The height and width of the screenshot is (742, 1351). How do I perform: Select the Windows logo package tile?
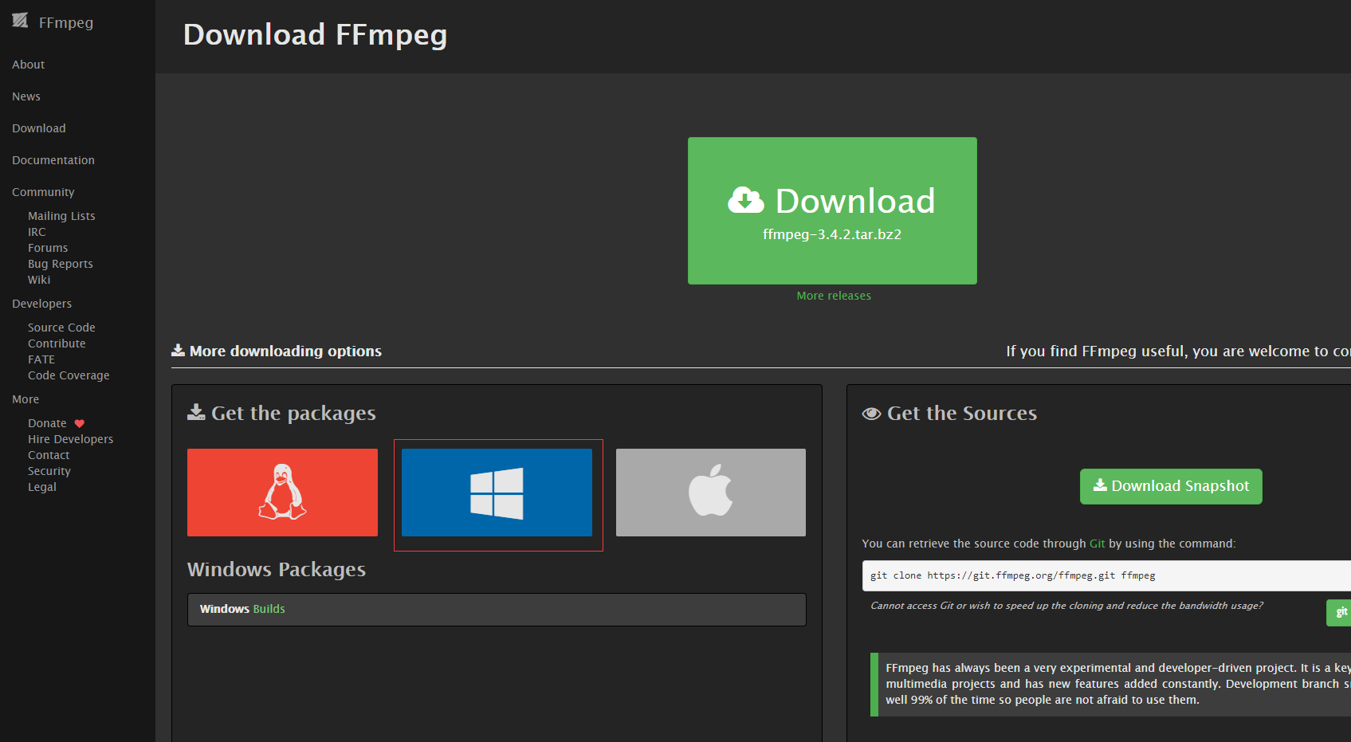497,493
